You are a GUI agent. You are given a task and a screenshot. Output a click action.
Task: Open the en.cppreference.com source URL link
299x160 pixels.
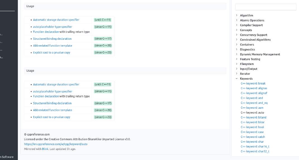coord(56,144)
